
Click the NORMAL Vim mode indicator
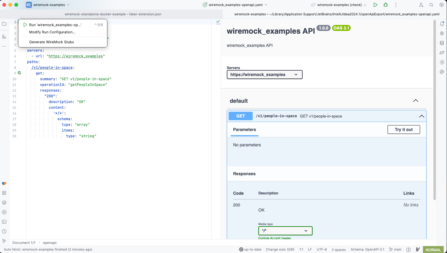tap(433, 250)
